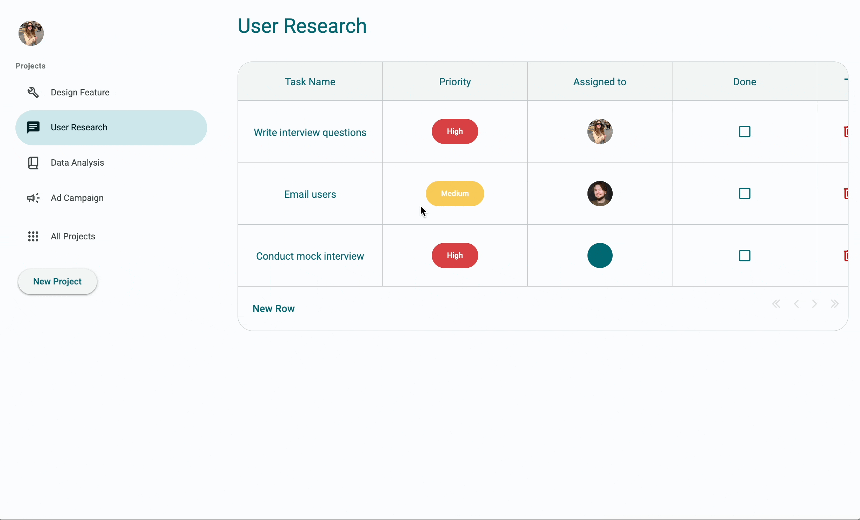Select the User Research project
Image resolution: width=860 pixels, height=520 pixels.
pyautogui.click(x=111, y=128)
